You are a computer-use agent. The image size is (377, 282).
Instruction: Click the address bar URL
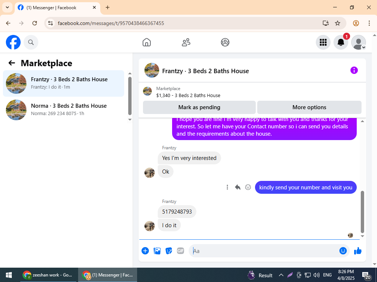[111, 23]
